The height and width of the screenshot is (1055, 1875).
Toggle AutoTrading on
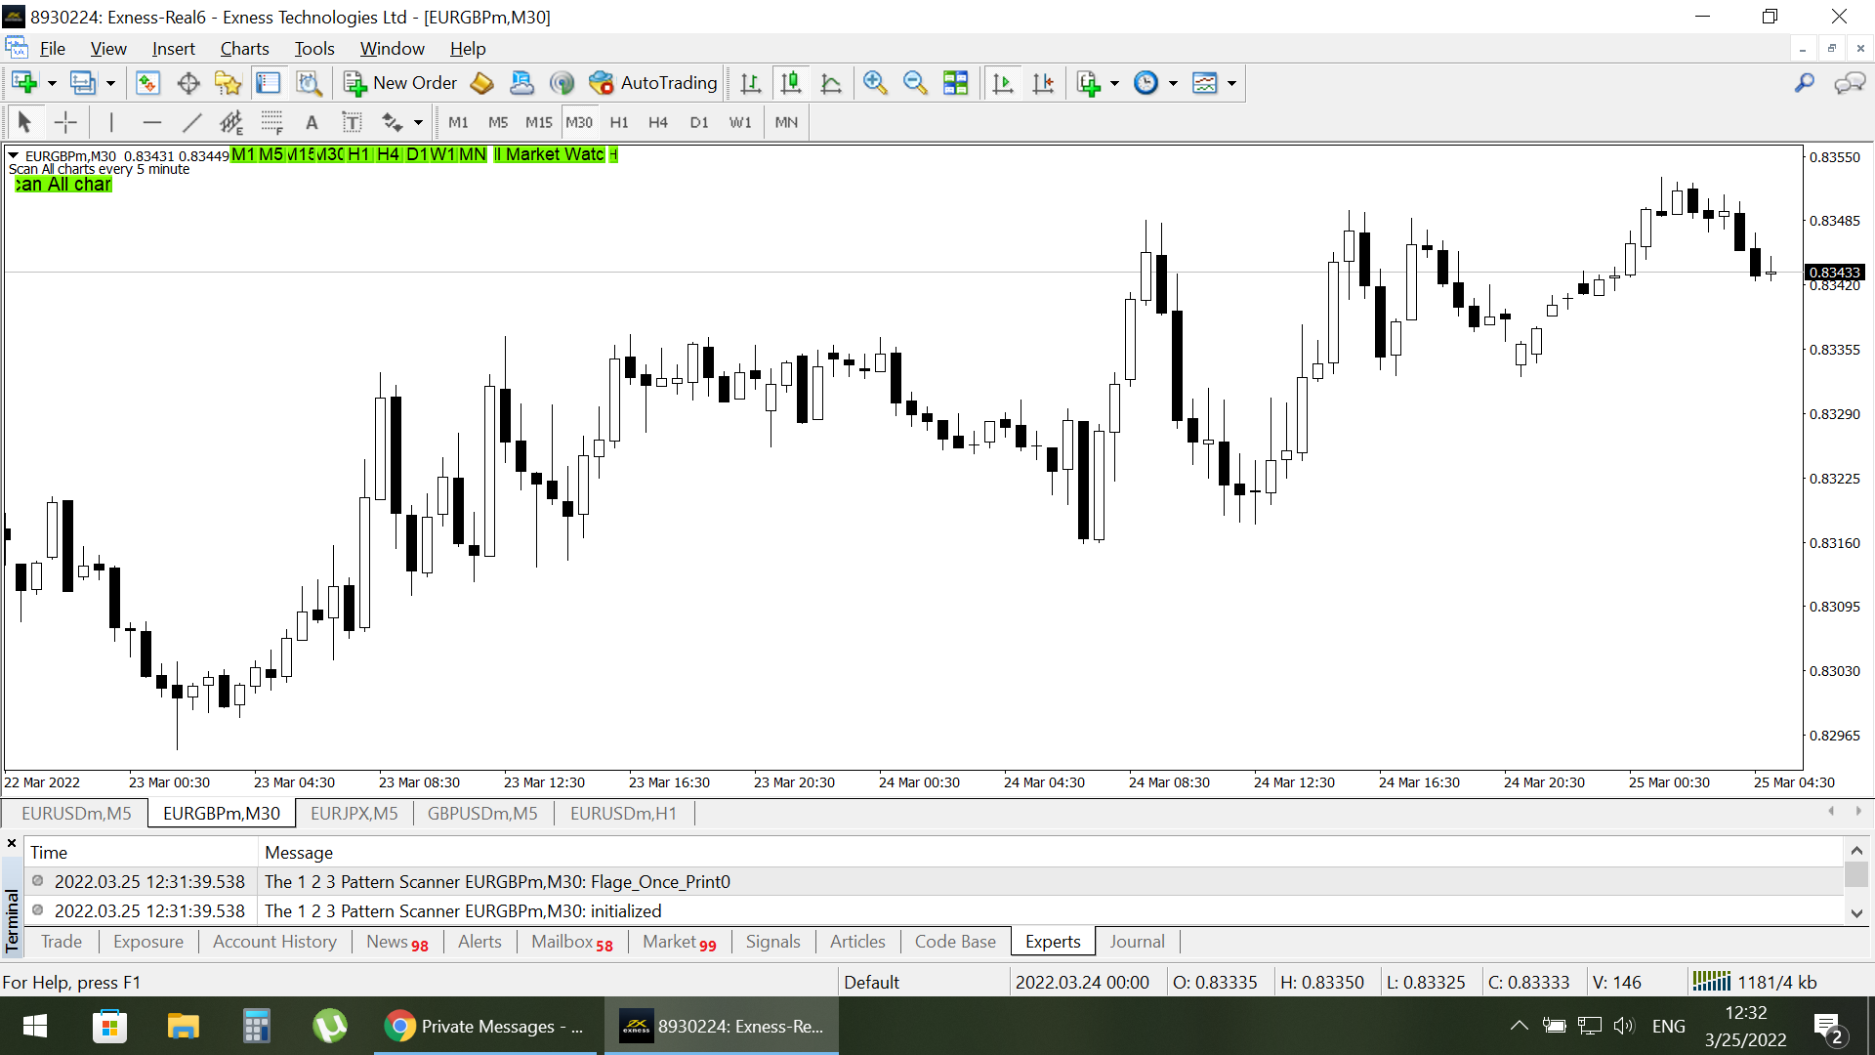[654, 83]
